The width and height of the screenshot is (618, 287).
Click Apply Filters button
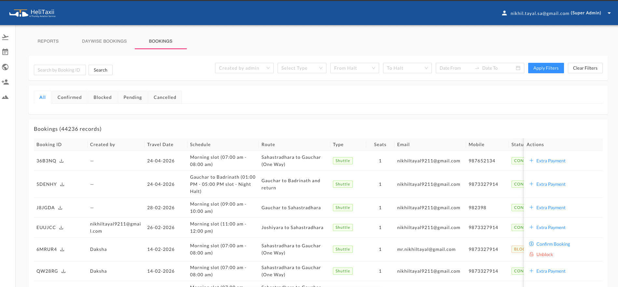click(546, 68)
